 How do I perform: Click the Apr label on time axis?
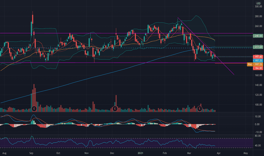pyautogui.click(x=219, y=153)
